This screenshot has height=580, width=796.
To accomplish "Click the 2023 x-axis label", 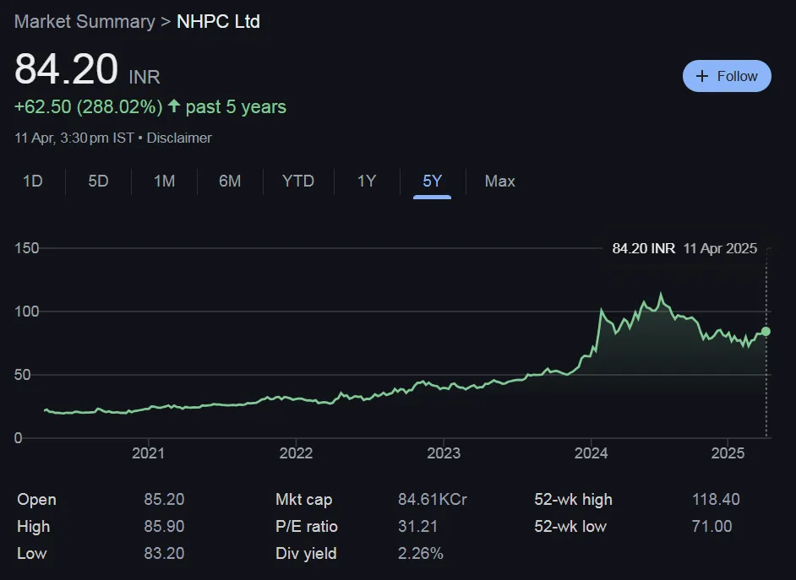I will 444,453.
